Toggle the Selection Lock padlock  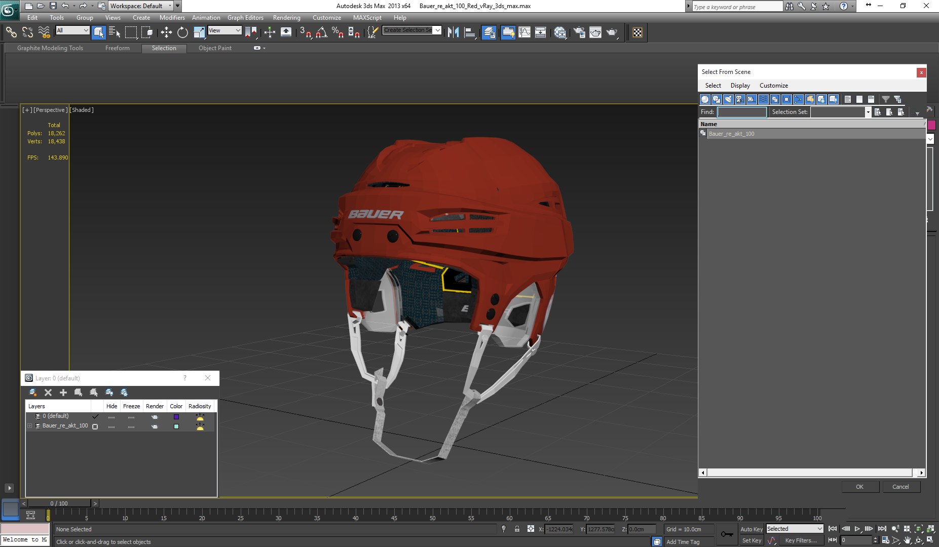click(x=517, y=529)
